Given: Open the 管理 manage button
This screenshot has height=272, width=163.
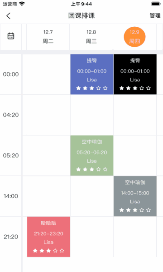Looking at the screenshot, I should coord(155,15).
